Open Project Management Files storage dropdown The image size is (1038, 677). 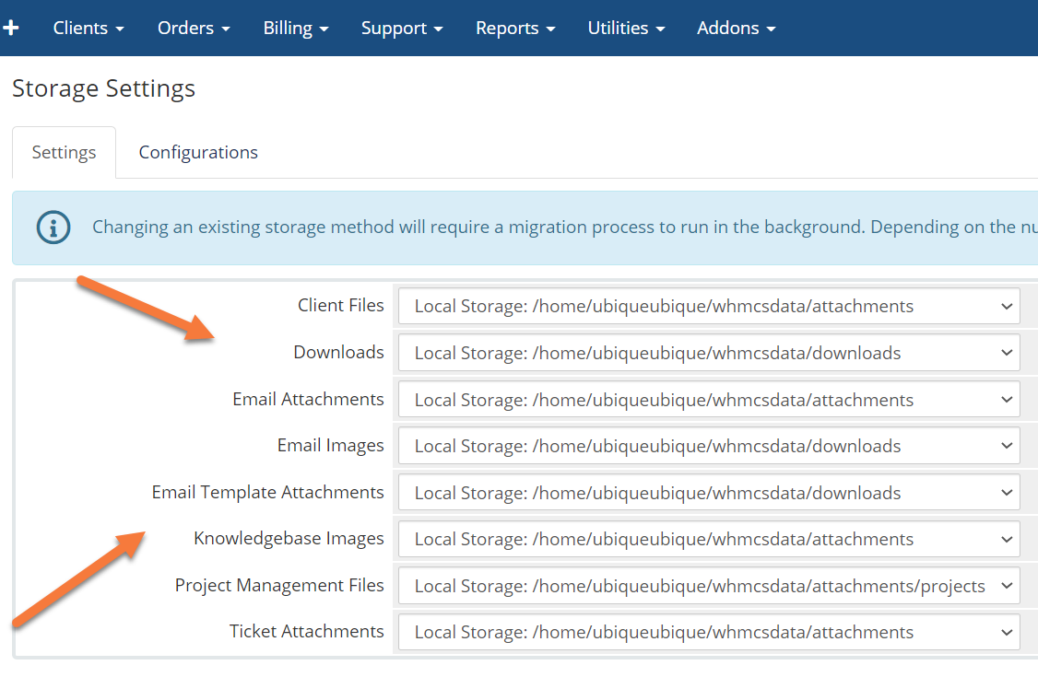pos(708,586)
